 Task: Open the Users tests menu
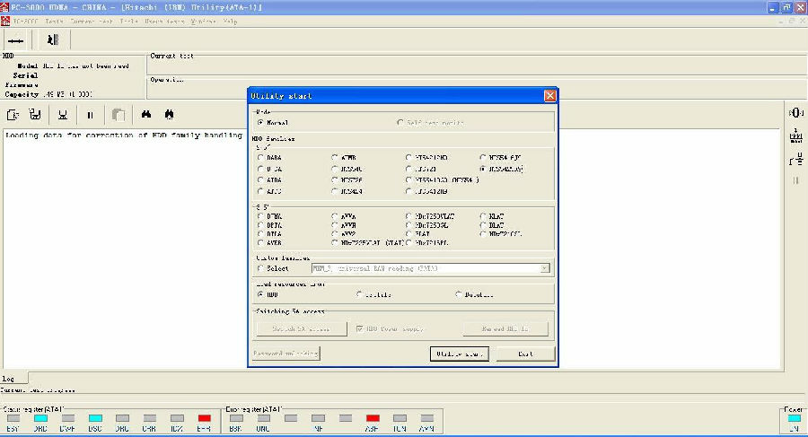pos(164,22)
